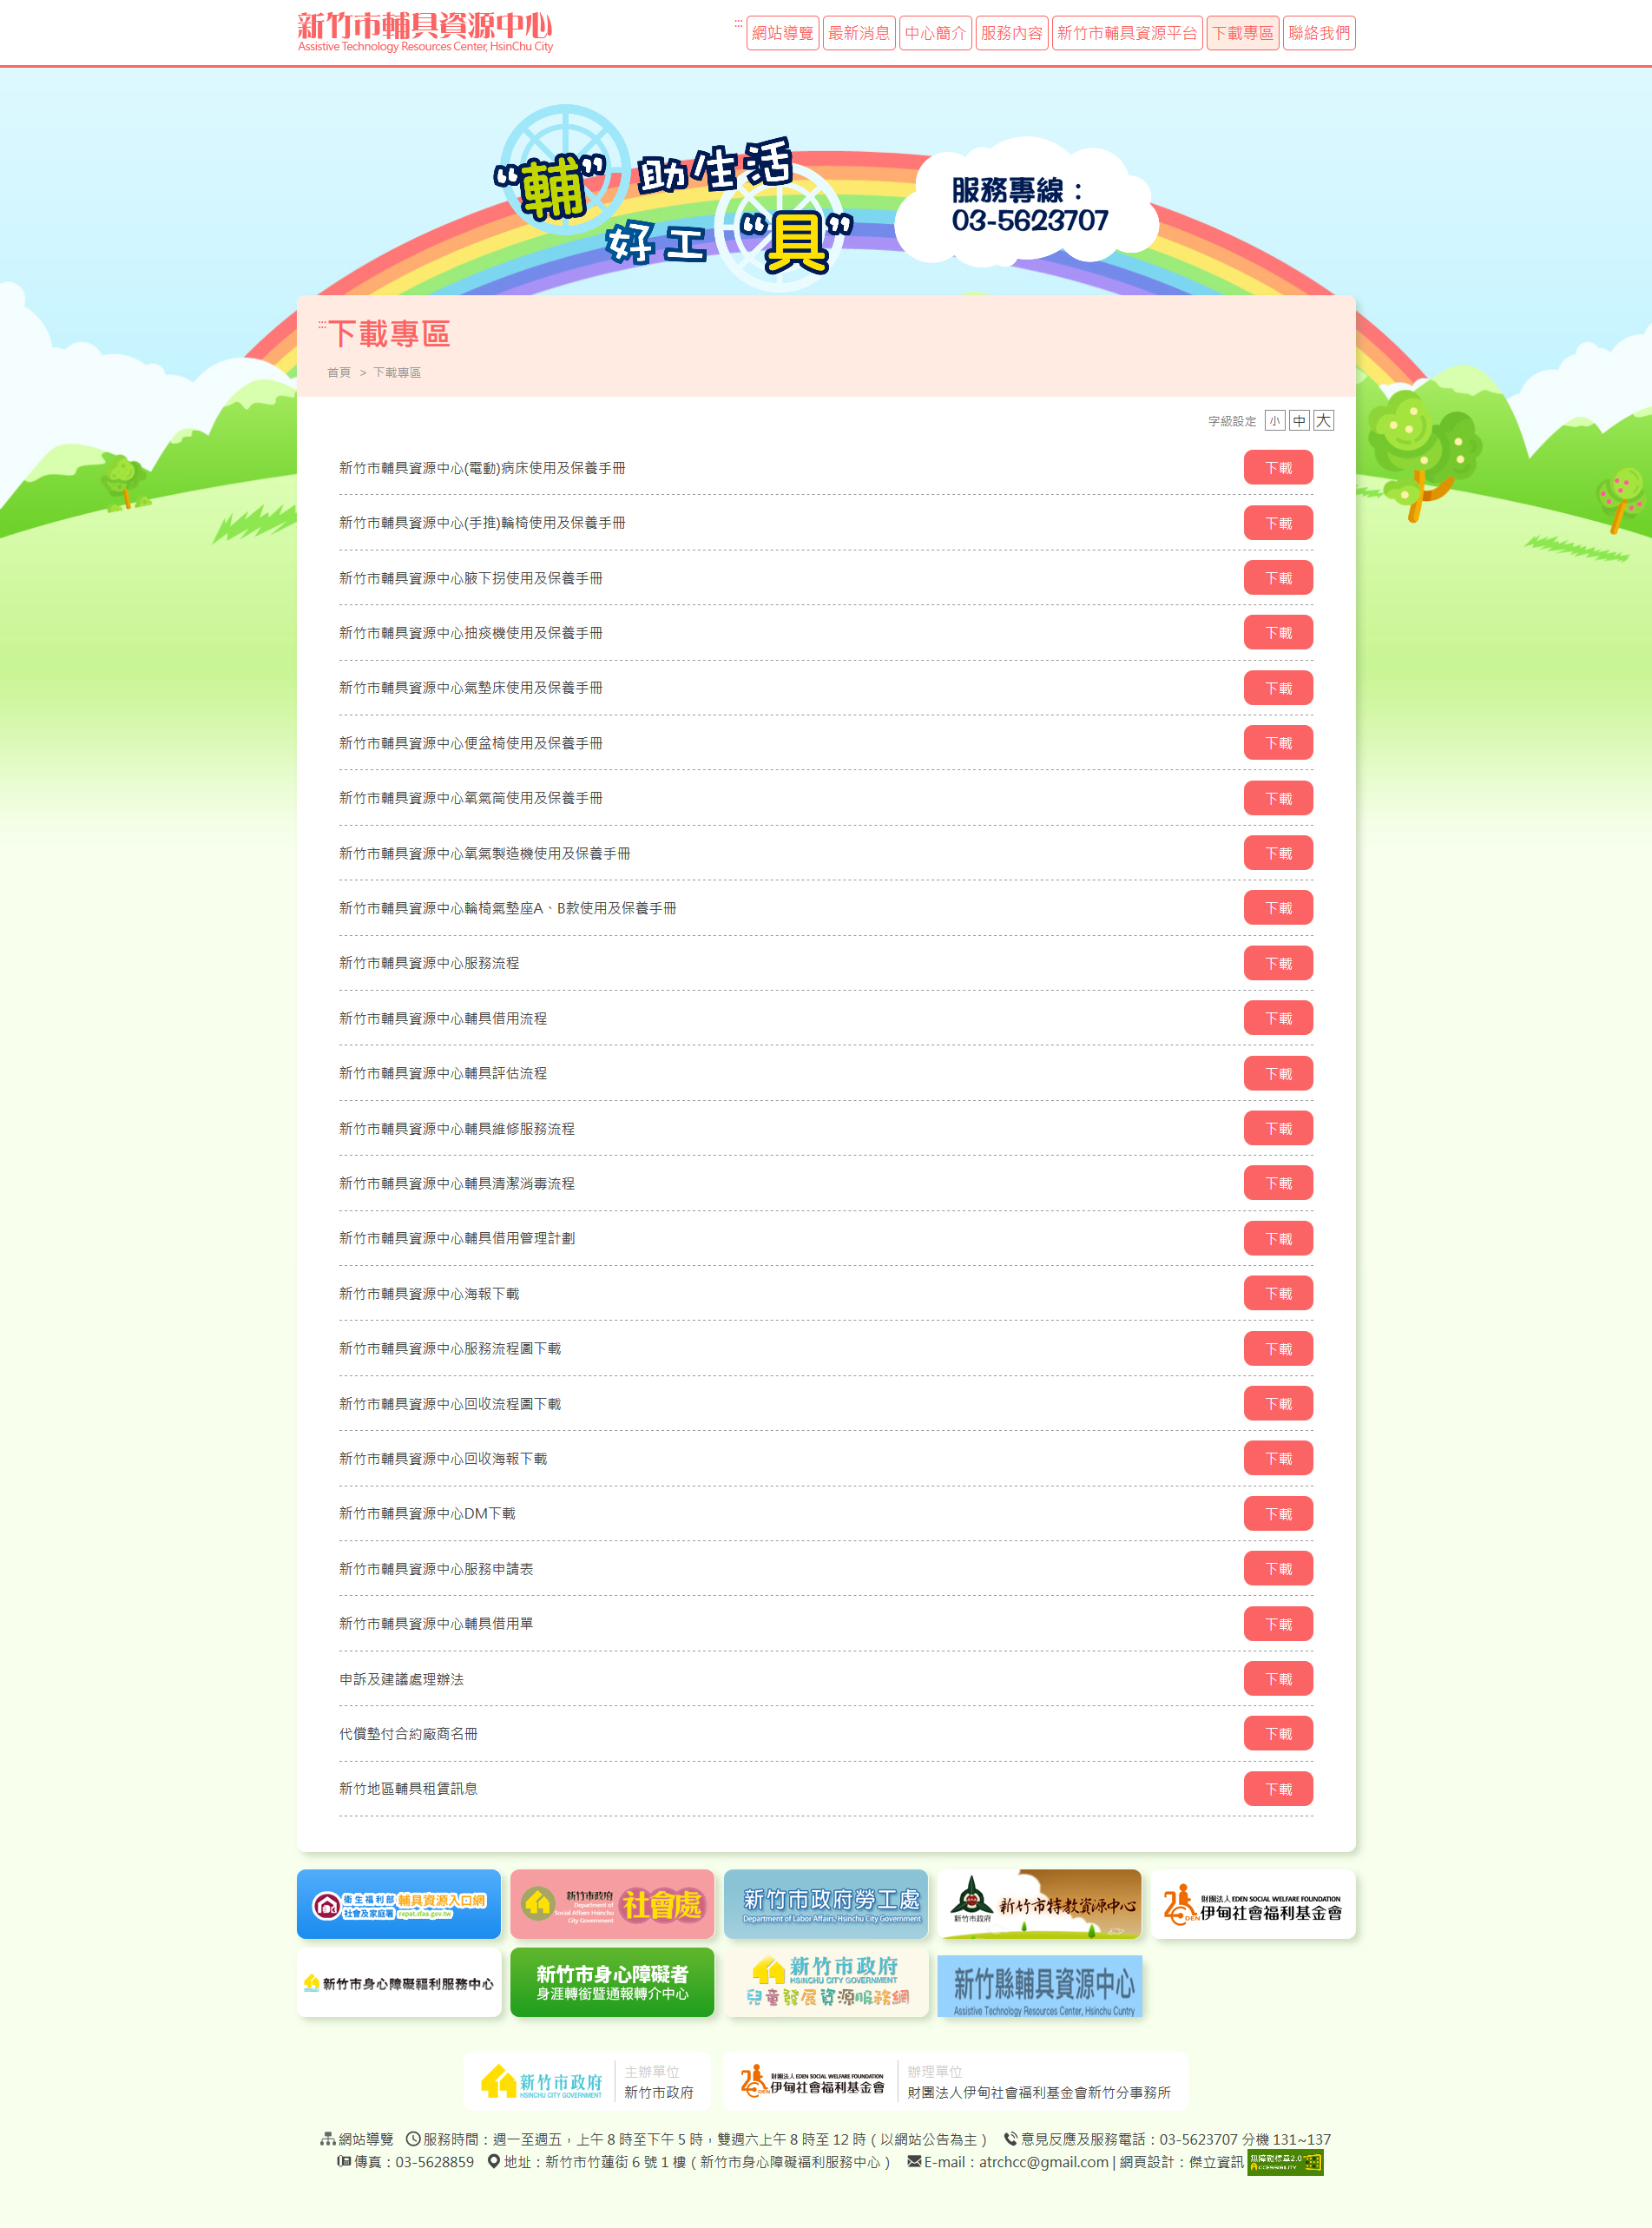Viewport: 1652px width, 2228px height.
Task: Switch to the 聯絡我們 tab
Action: coord(1319,33)
